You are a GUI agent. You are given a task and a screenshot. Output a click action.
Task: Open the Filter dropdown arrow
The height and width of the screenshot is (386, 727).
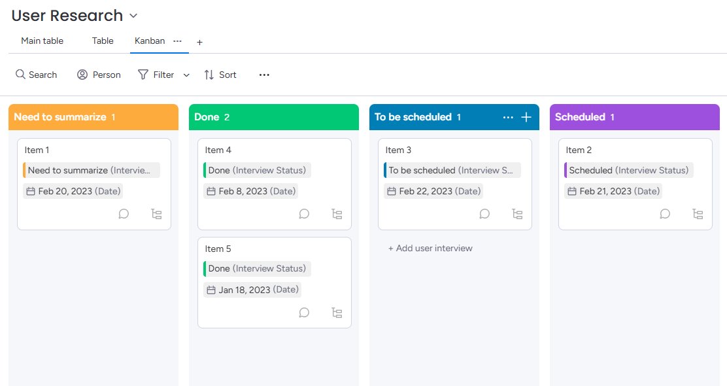pos(186,75)
